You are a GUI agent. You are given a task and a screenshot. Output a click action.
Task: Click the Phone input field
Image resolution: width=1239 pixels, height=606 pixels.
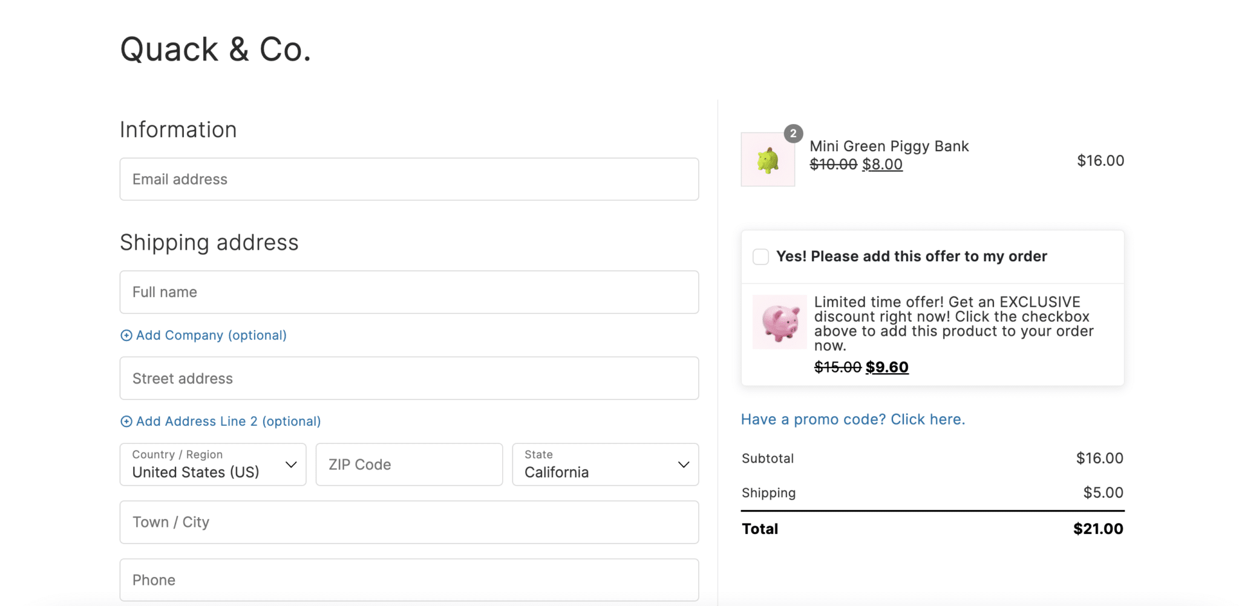click(x=409, y=579)
